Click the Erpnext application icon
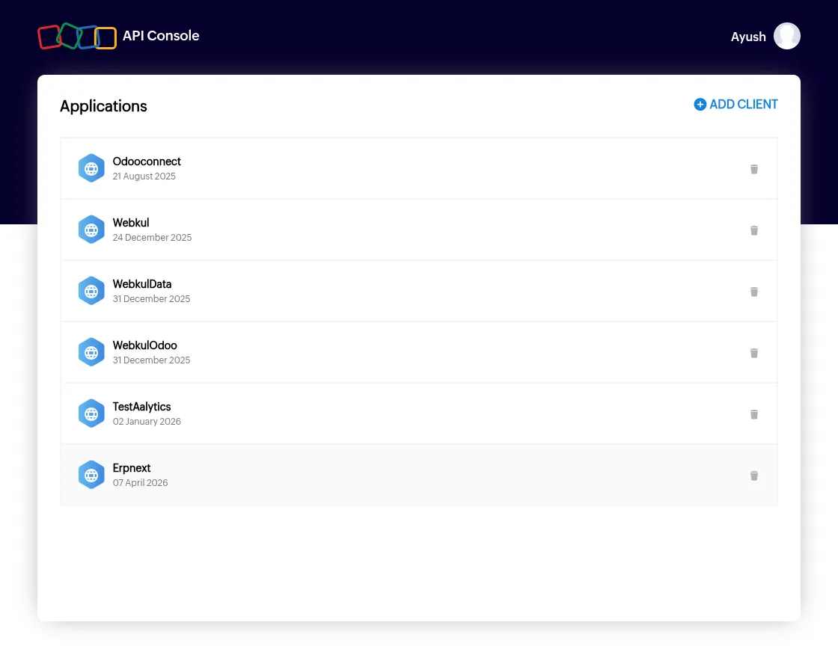 [x=91, y=474]
